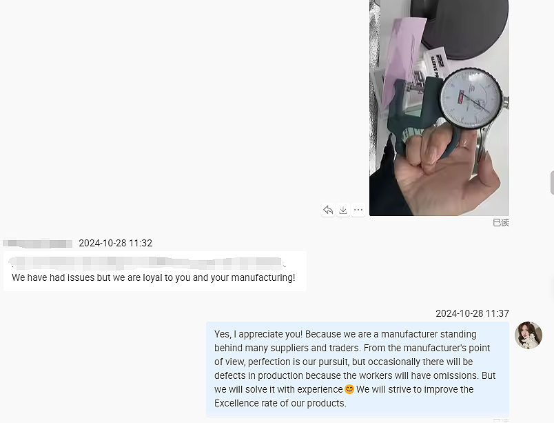Screen dimensions: 554x423
Task: Click the blurred contact name
Action: click(x=37, y=244)
